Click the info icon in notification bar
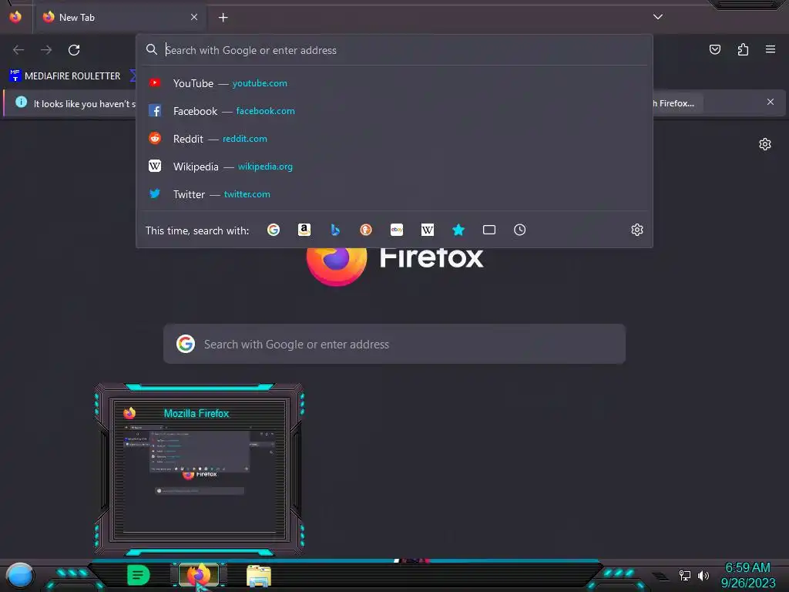 pos(21,103)
